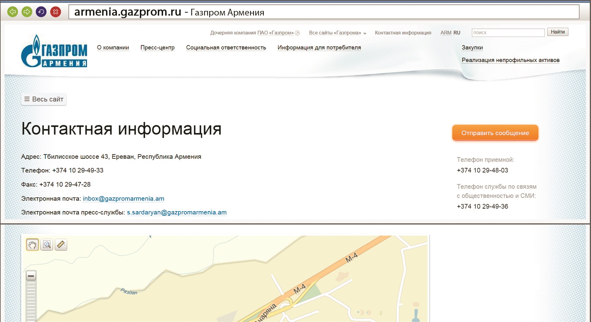
Task: Click reception phone +374 10 29-48-03
Action: pos(483,170)
